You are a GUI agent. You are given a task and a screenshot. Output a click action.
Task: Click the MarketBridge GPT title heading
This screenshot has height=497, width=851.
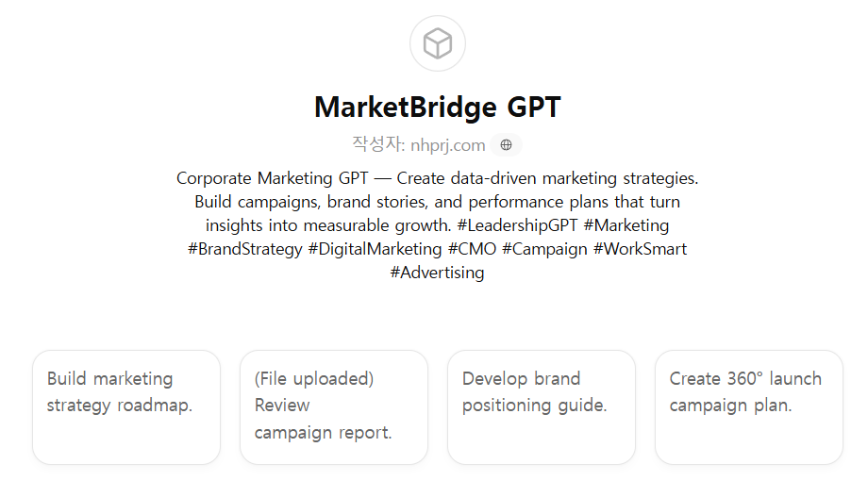coord(437,108)
